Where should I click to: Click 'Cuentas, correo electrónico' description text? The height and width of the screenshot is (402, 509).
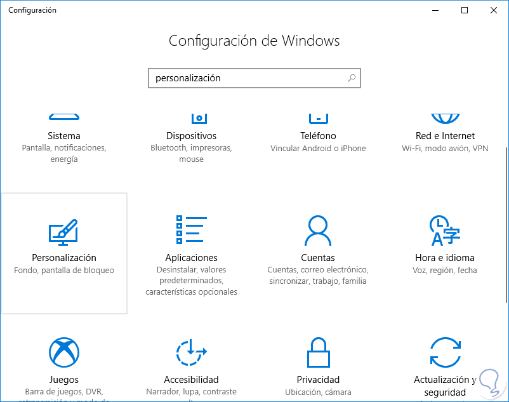click(x=318, y=271)
